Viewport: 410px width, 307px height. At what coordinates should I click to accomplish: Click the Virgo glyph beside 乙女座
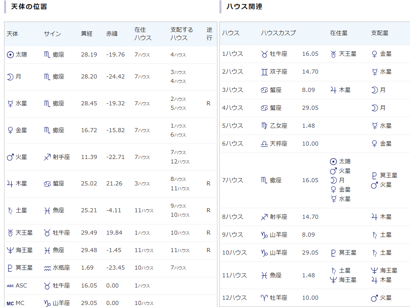[x=264, y=126]
